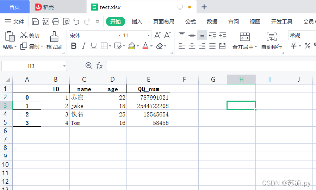The image size is (316, 190).
Task: Increase indent in the cell
Action: click(x=223, y=36)
